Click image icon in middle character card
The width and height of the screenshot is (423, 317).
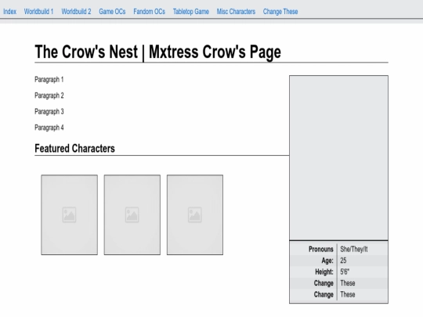[x=132, y=214]
